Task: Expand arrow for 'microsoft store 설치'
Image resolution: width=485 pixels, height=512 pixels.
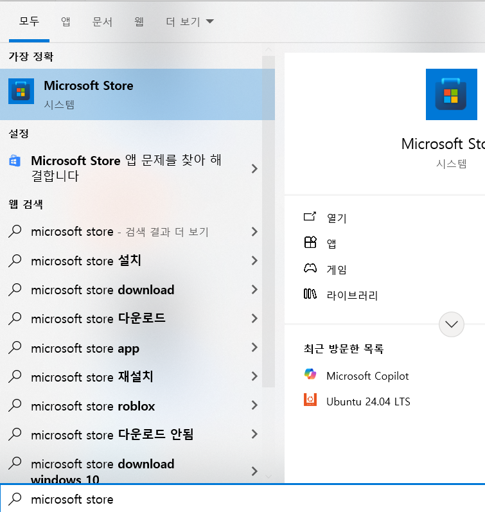Action: pyautogui.click(x=254, y=261)
